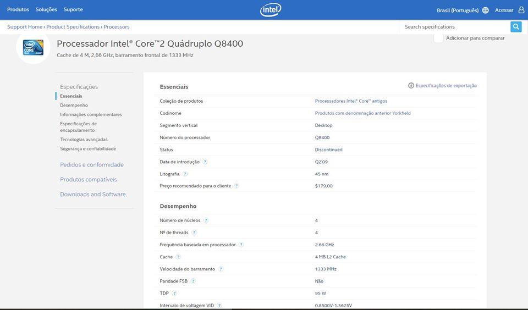528x310 pixels.
Task: Click Especificações de exportação link
Action: click(x=446, y=86)
